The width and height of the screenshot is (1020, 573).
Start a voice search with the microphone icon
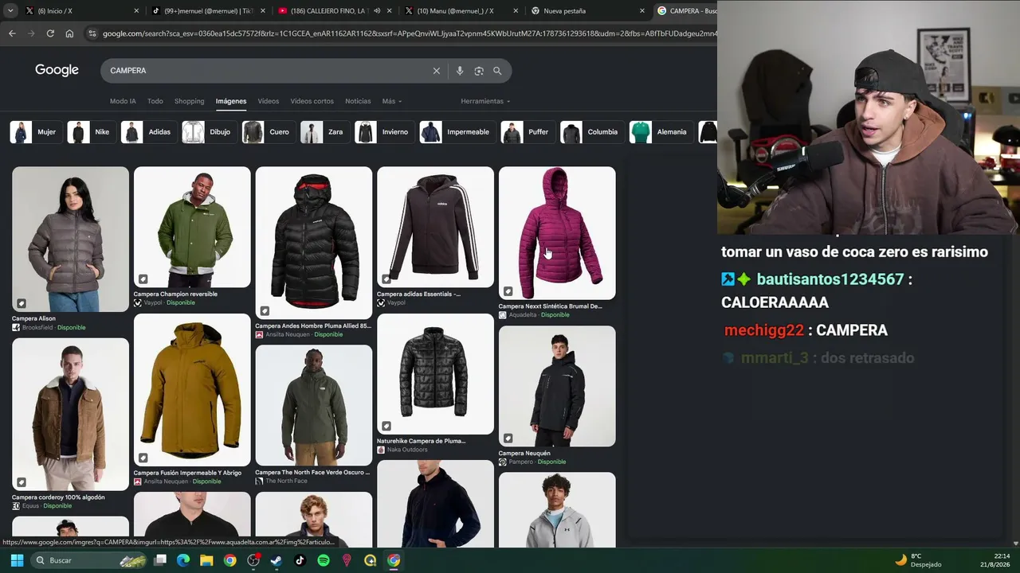pyautogui.click(x=460, y=71)
